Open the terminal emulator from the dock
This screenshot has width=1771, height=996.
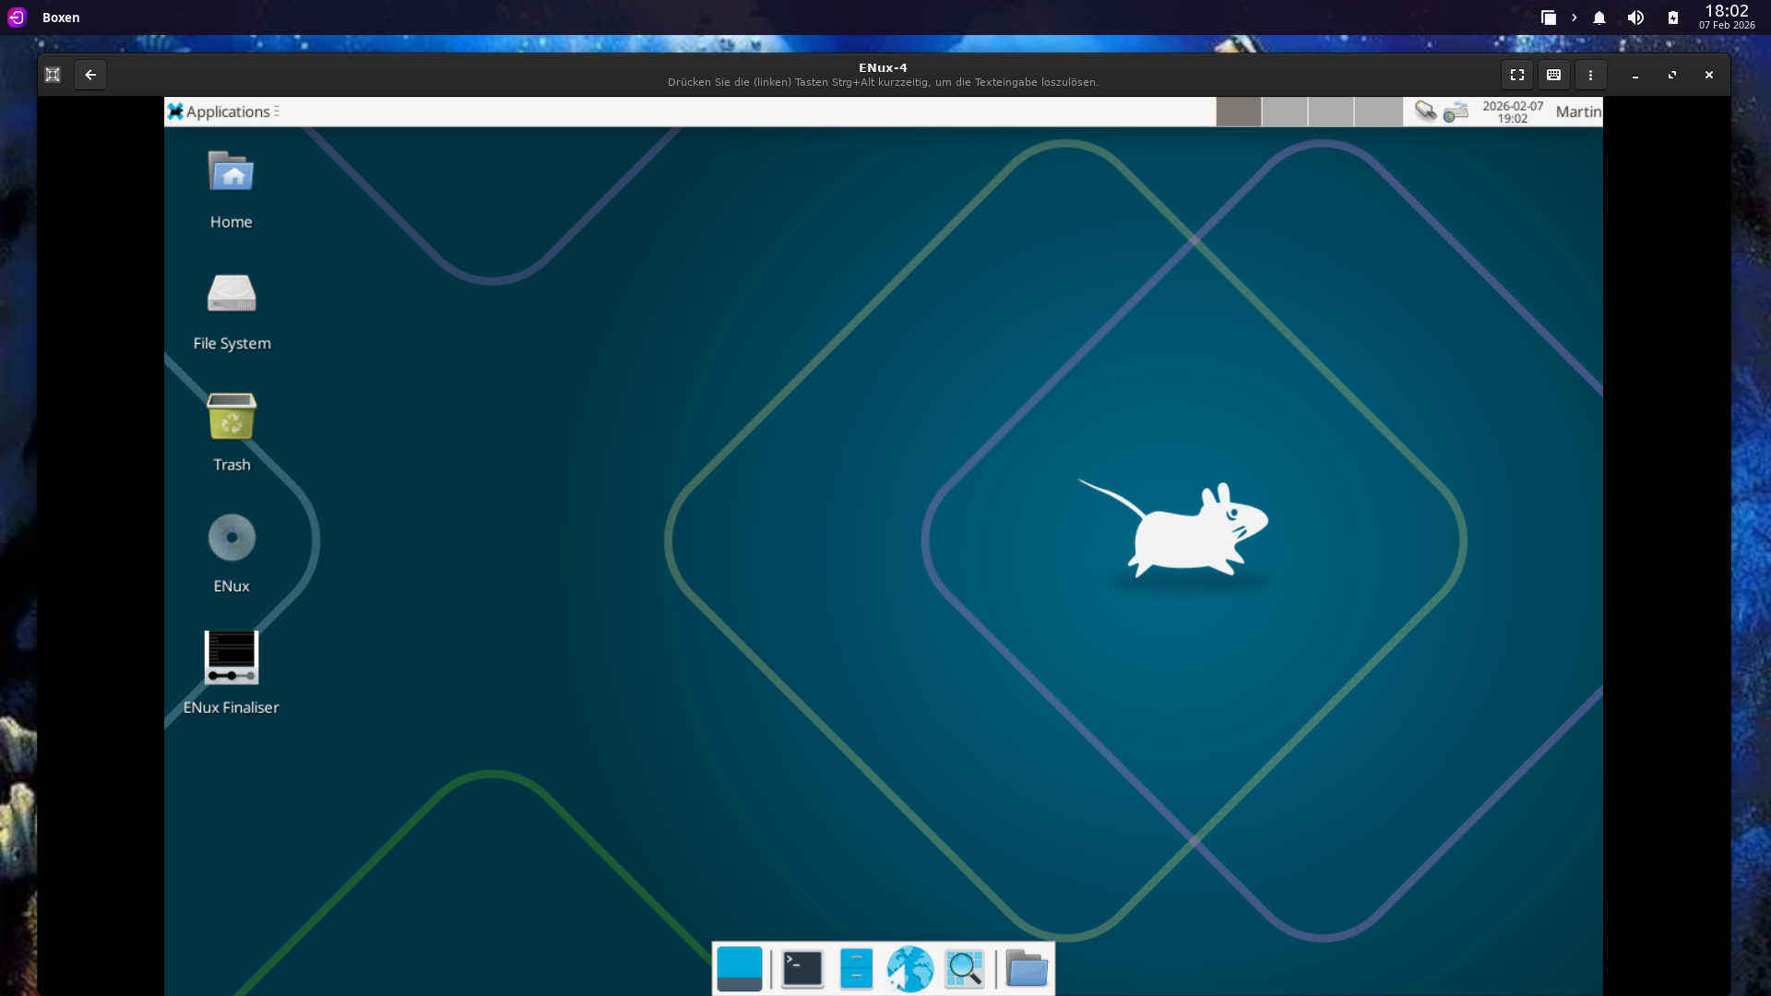pos(802,969)
